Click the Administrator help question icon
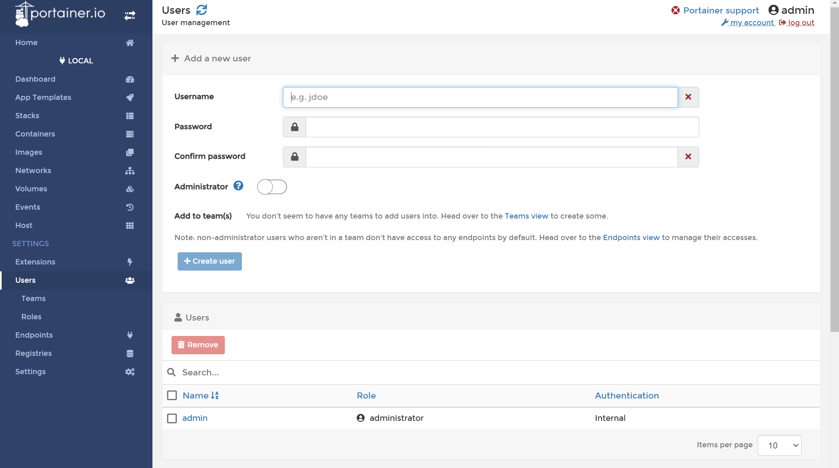The image size is (839, 468). point(238,186)
